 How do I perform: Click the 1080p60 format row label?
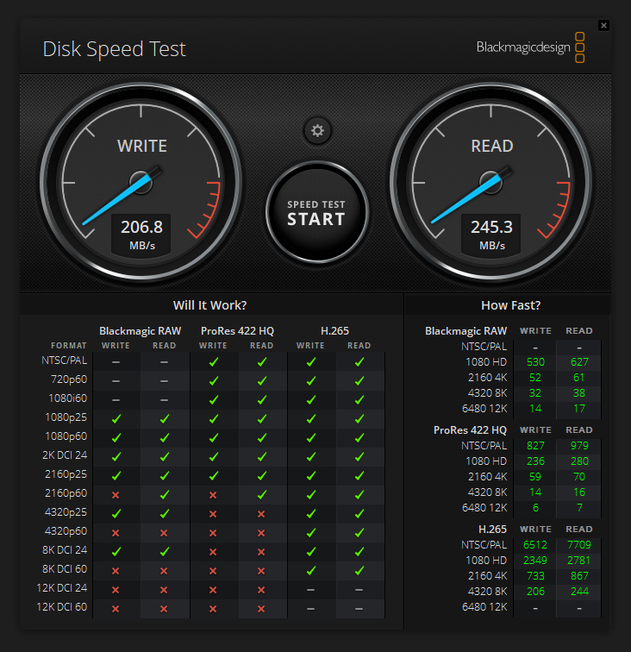click(66, 436)
